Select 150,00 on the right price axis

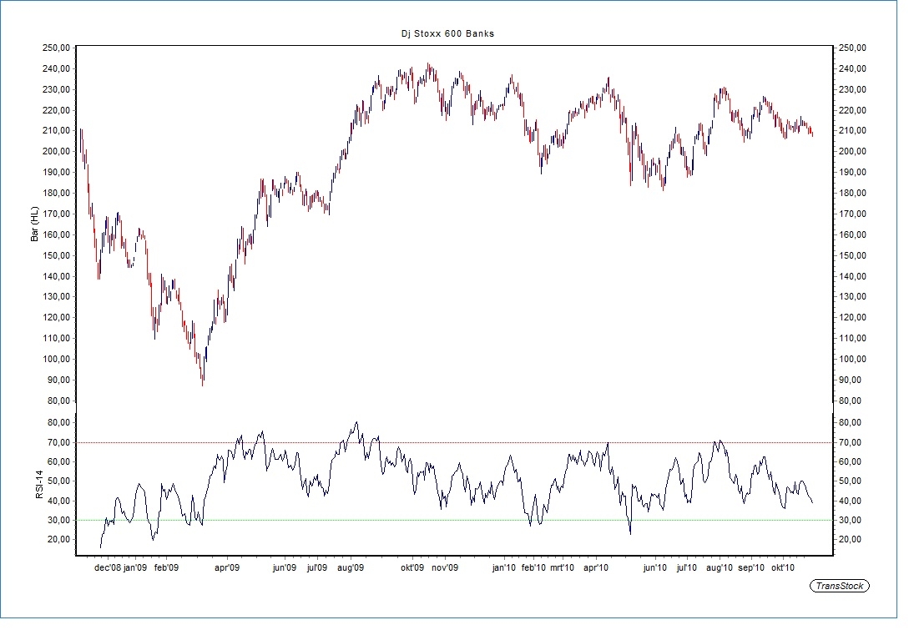(855, 255)
